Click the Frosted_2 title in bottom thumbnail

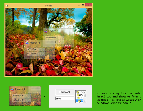pyautogui.click(x=20, y=89)
